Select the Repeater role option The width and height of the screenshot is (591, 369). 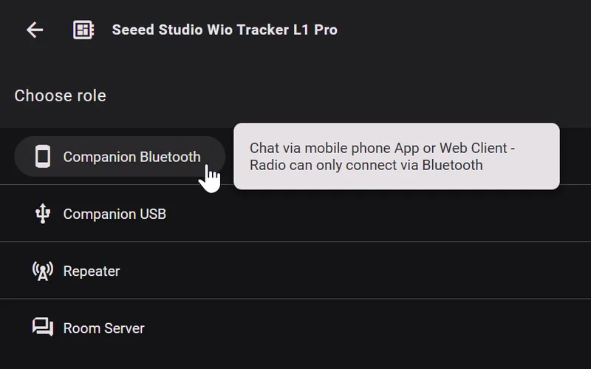[92, 271]
